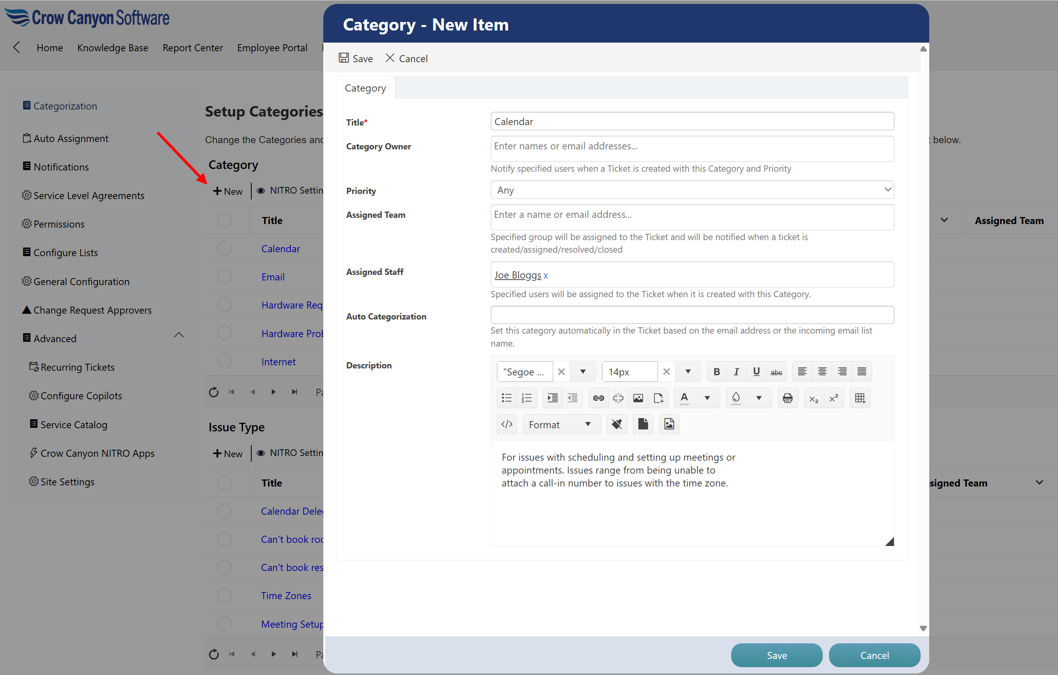Viewport: 1058px width, 675px height.
Task: Insert a table into the description
Action: 860,398
